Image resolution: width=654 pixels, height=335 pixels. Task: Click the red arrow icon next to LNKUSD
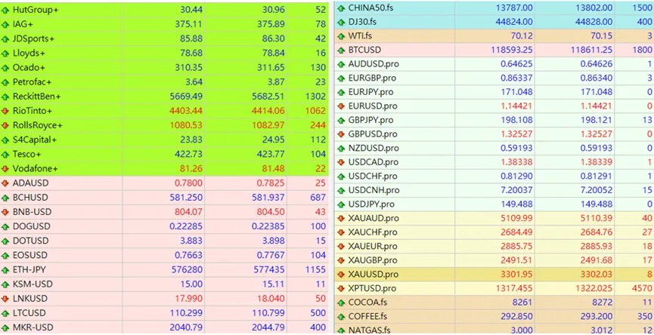pos(5,299)
